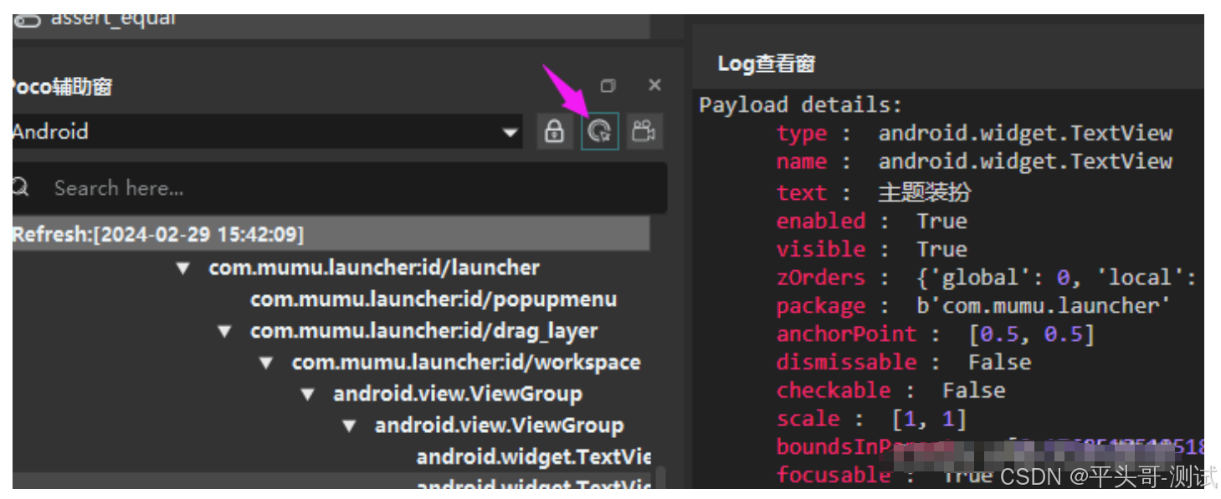Collapse com.mumu.launcher:id/workspace node
The image size is (1221, 499).
[266, 363]
